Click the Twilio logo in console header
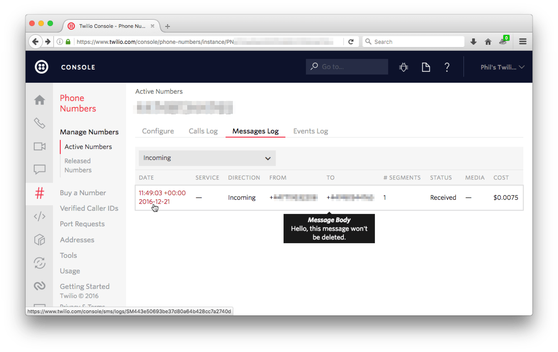The width and height of the screenshot is (558, 352). (x=42, y=67)
